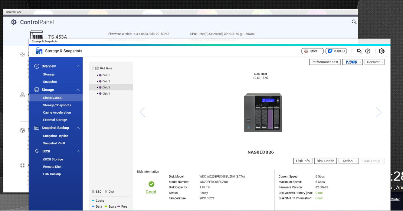Viewport: 403px width, 211px height.
Task: Show the previous NAS host with left arrow
Action: (x=143, y=112)
